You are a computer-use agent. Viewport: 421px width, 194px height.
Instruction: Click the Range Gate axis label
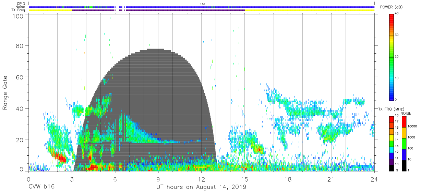pos(5,93)
